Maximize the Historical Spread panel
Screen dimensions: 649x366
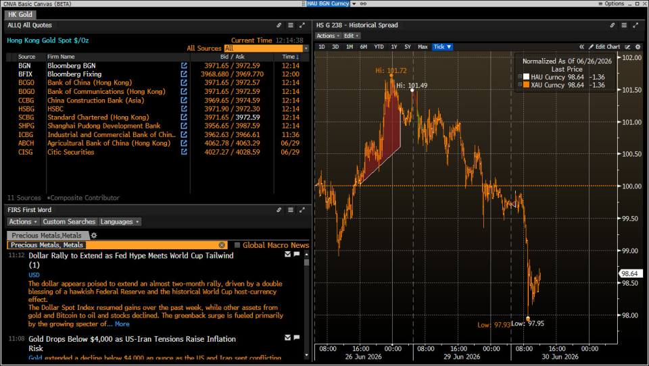[x=635, y=25]
